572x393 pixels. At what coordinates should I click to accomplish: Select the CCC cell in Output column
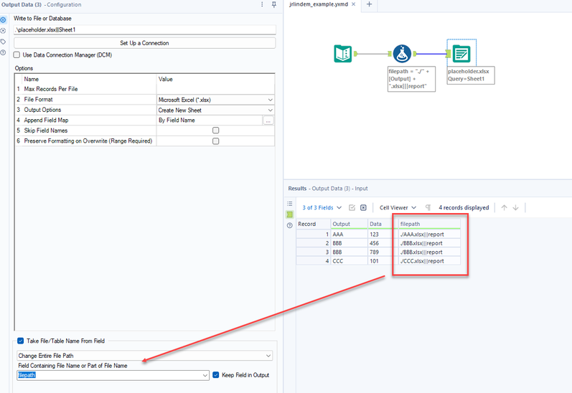coord(349,261)
